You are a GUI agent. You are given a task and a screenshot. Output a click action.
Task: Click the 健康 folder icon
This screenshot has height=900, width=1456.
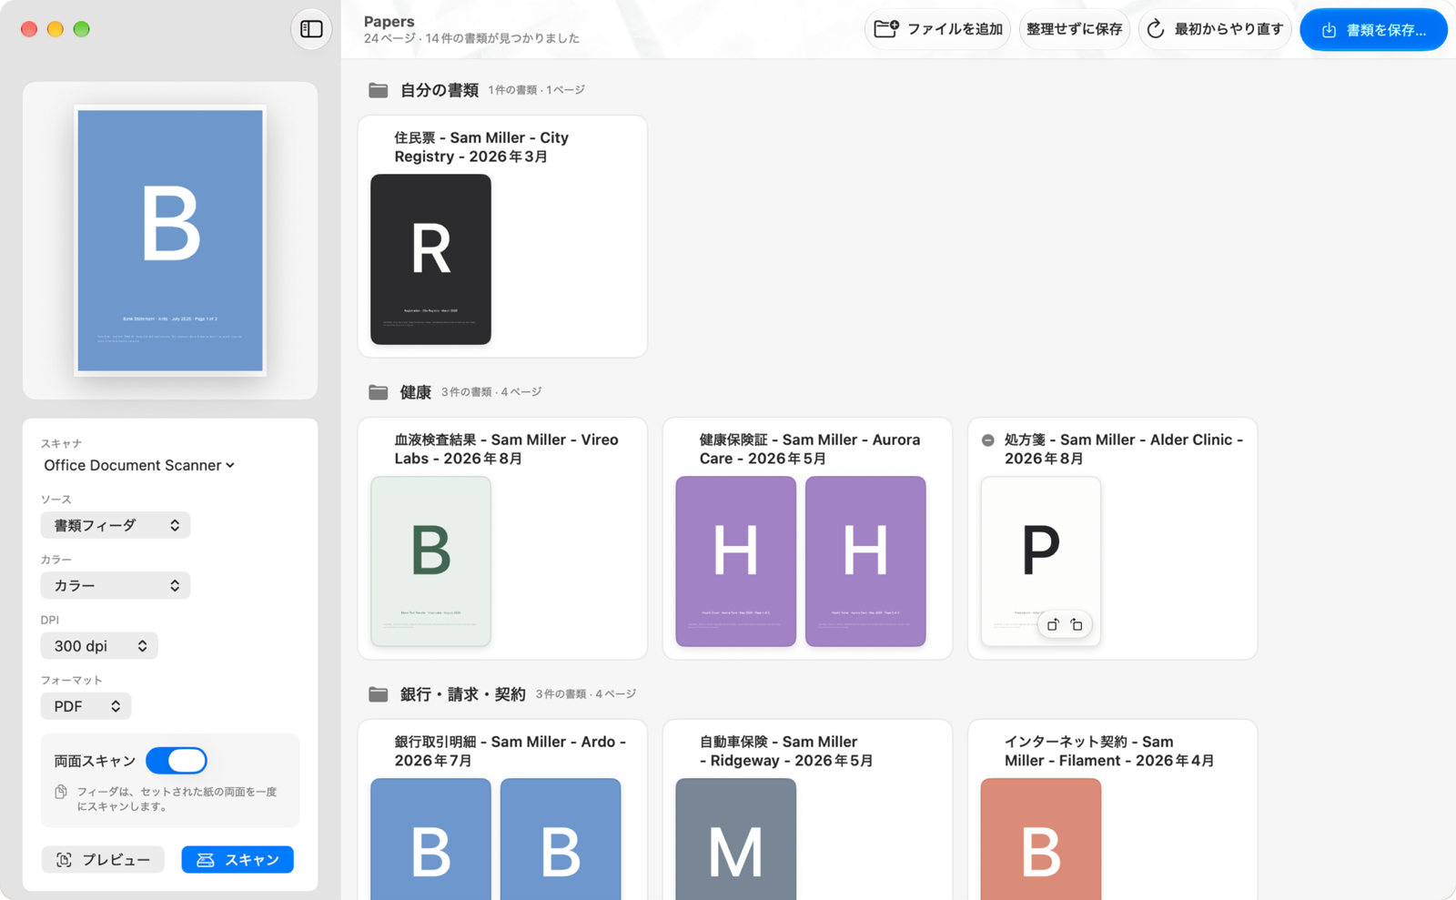coord(378,392)
